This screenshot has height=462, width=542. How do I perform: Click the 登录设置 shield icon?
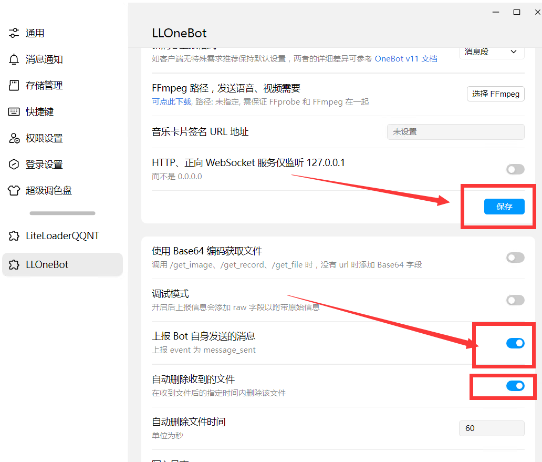14,165
